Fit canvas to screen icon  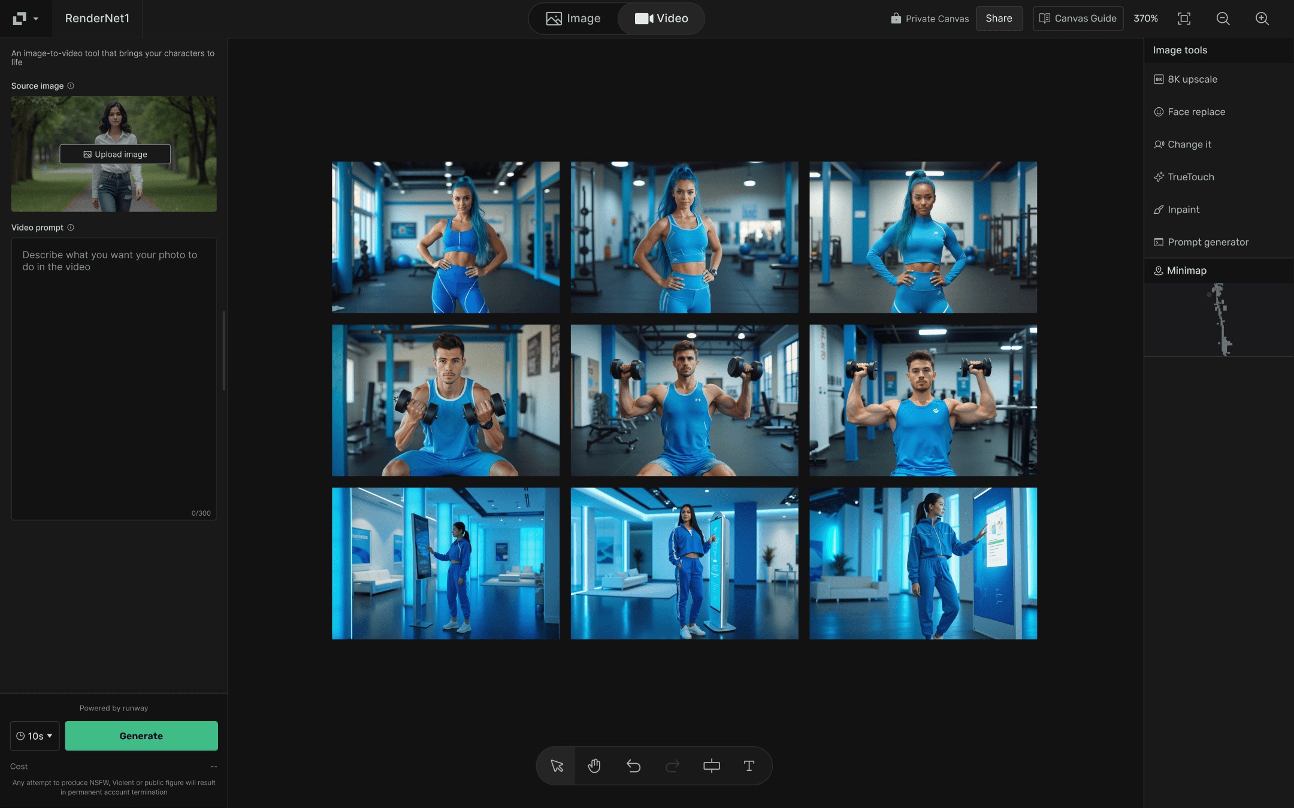(x=1184, y=19)
